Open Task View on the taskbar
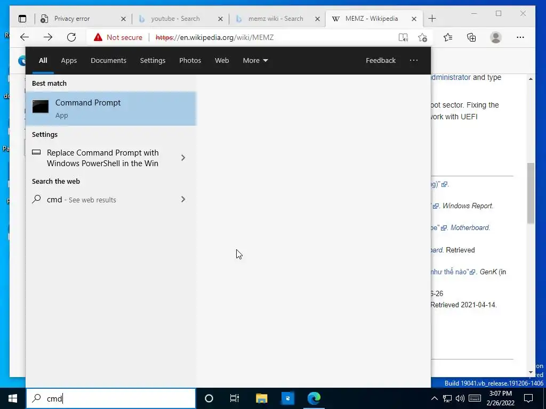546x409 pixels. (x=235, y=398)
